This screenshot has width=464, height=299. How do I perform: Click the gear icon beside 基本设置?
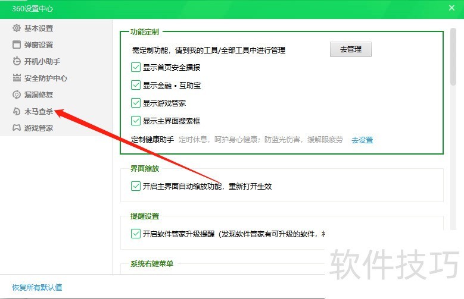point(17,28)
